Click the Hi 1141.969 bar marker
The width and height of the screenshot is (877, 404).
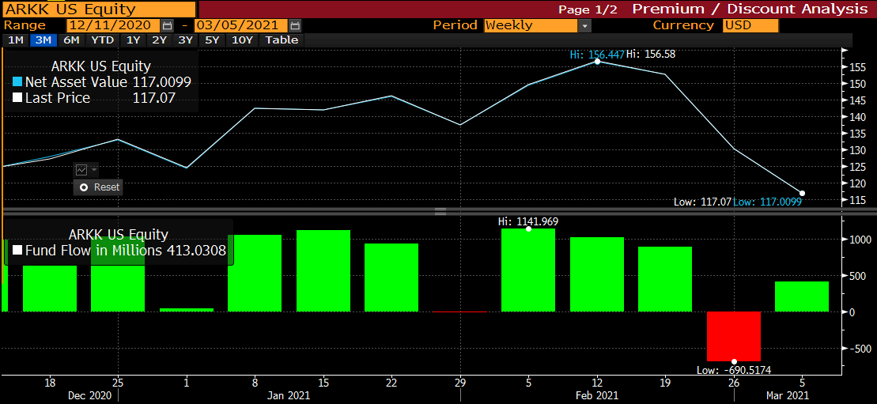pyautogui.click(x=528, y=228)
